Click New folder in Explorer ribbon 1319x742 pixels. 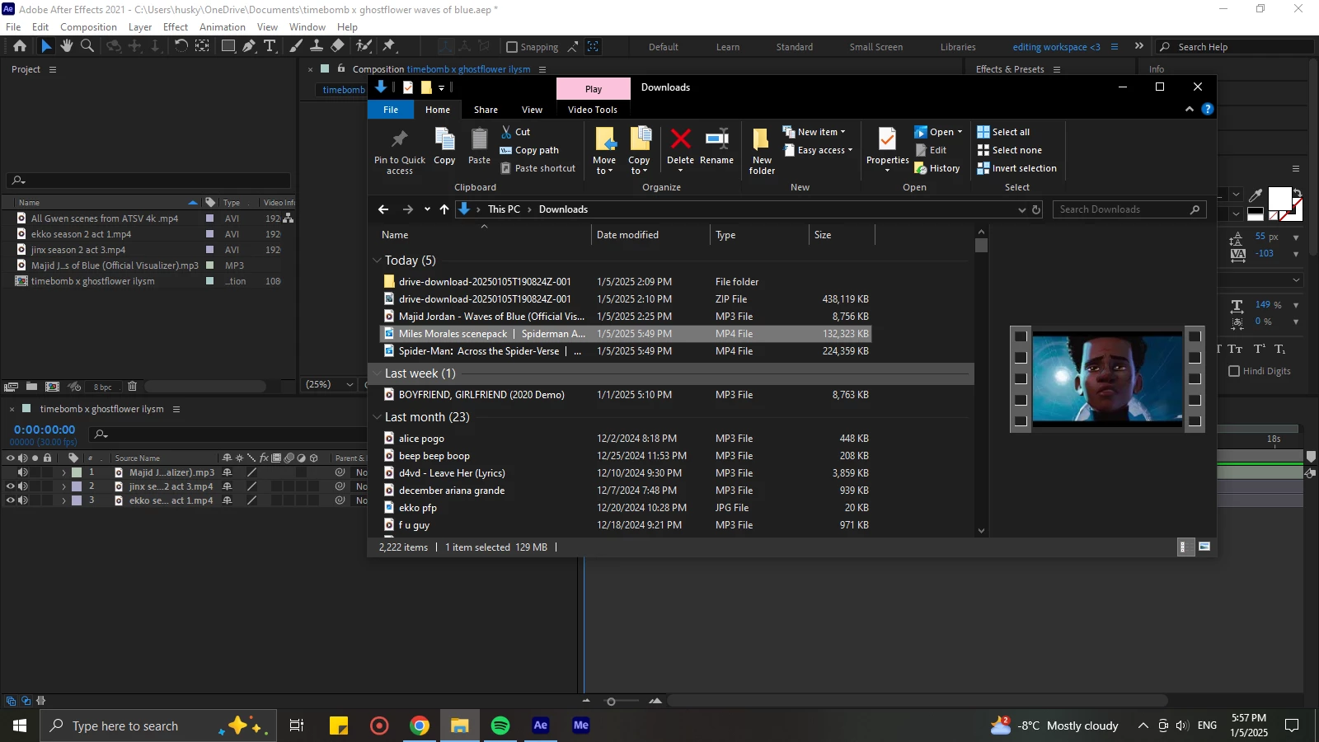tap(762, 151)
